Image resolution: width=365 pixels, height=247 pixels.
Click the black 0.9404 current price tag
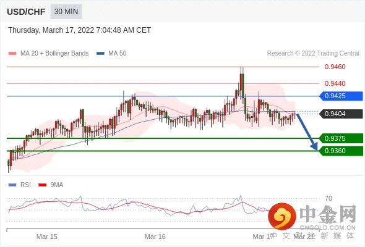[x=341, y=114]
